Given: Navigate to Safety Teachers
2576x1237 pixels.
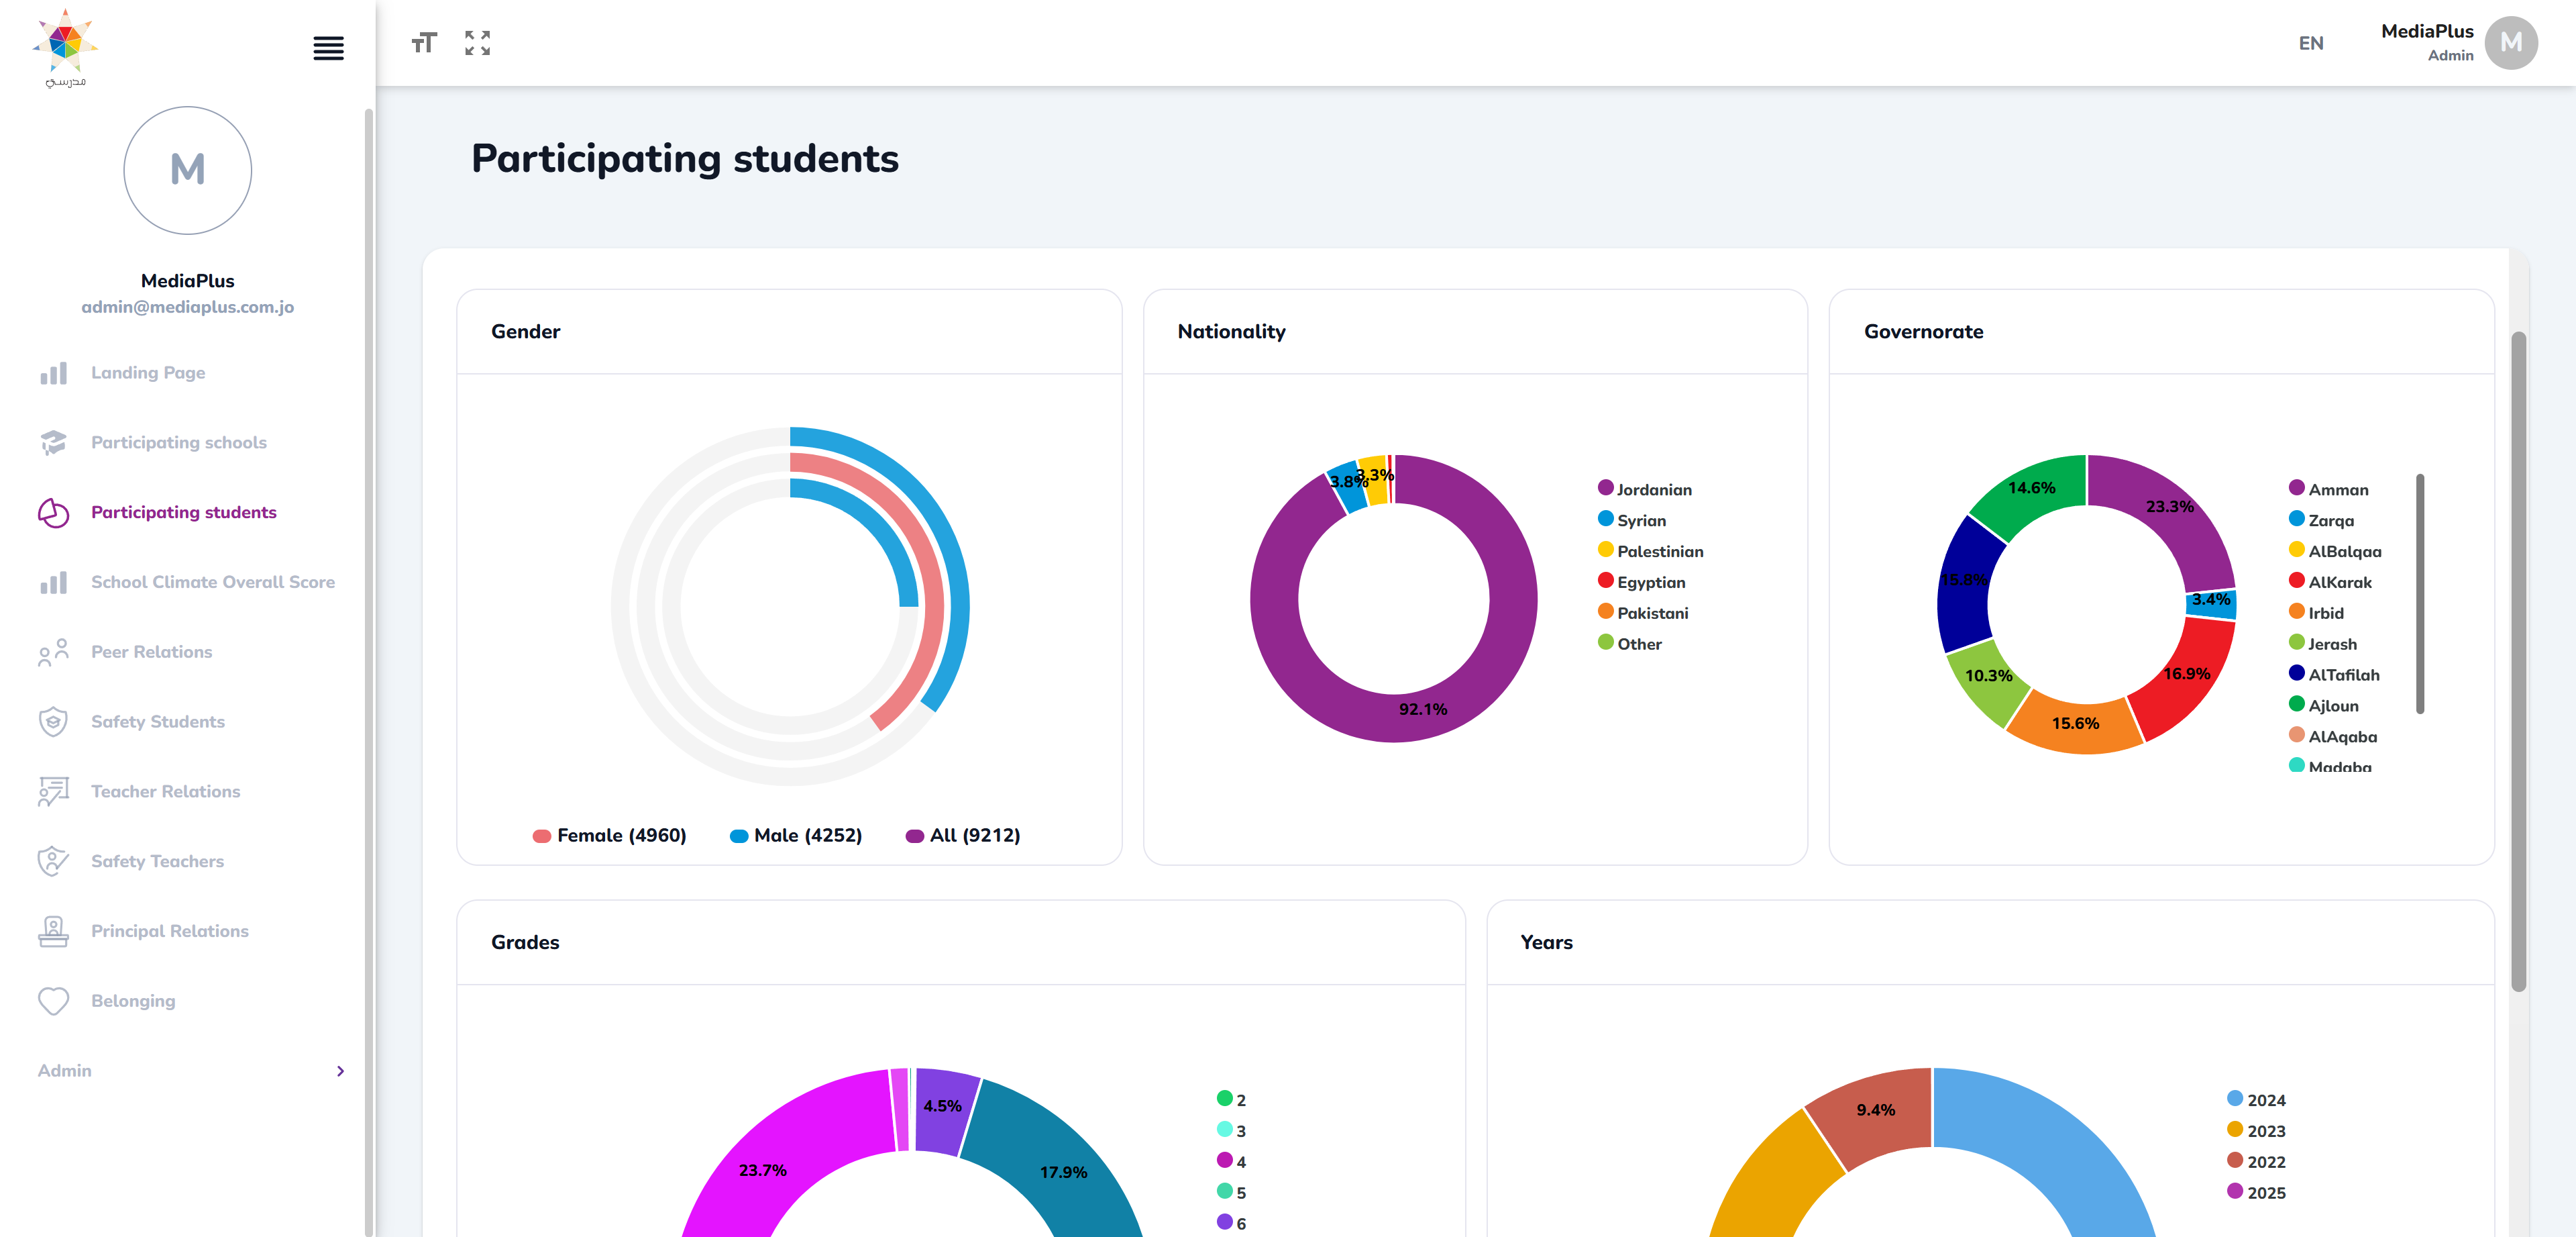Looking at the screenshot, I should (x=158, y=862).
